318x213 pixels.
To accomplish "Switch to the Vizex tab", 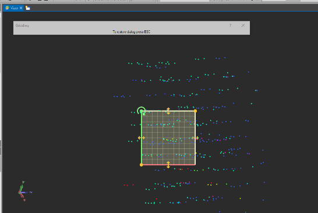I will click(13, 8).
